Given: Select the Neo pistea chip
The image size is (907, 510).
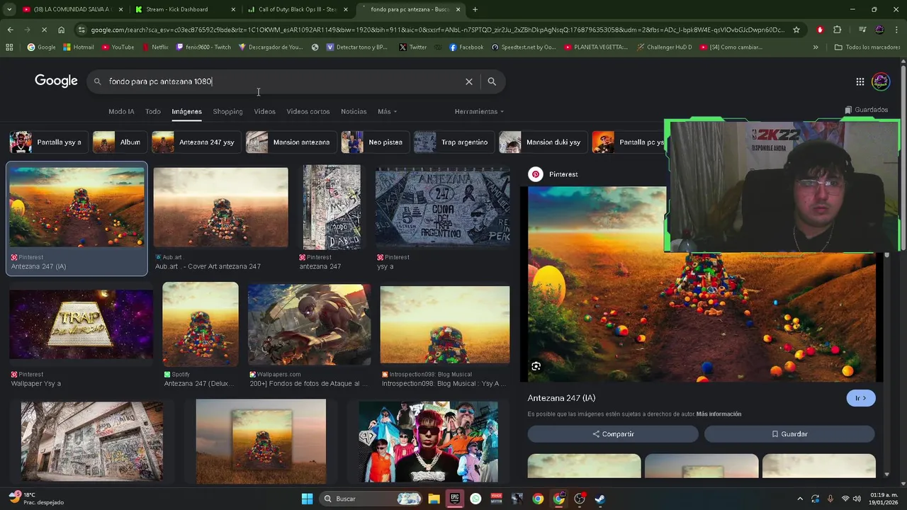Looking at the screenshot, I should point(374,142).
